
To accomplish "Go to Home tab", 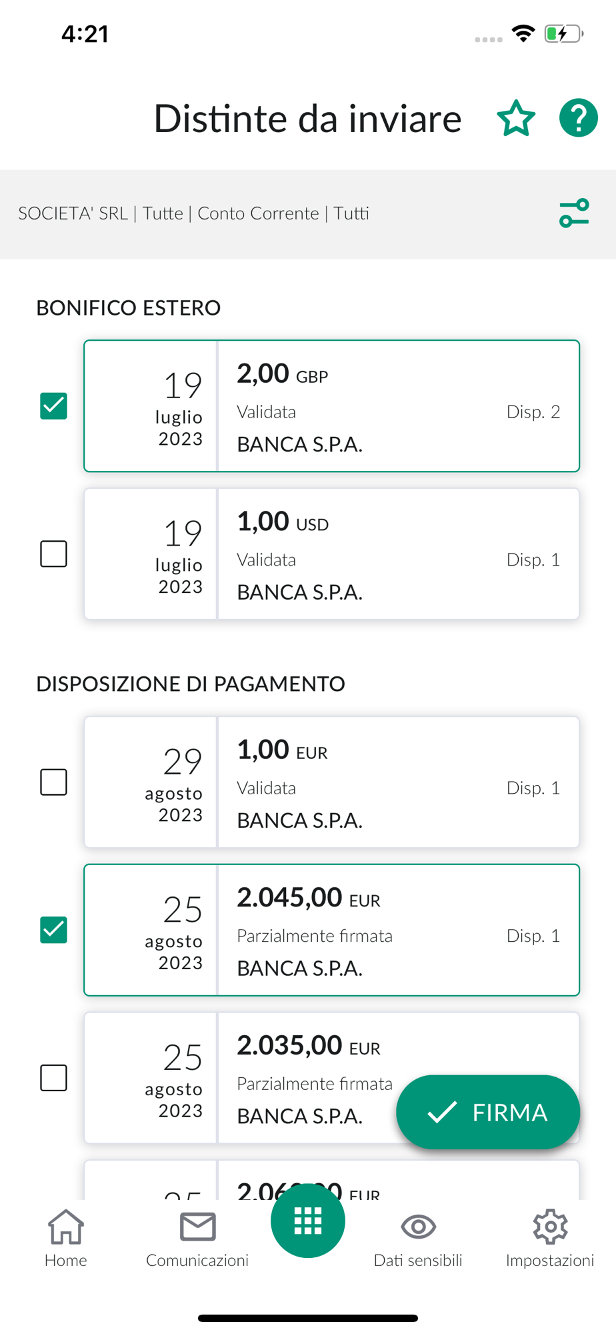I will click(66, 1237).
